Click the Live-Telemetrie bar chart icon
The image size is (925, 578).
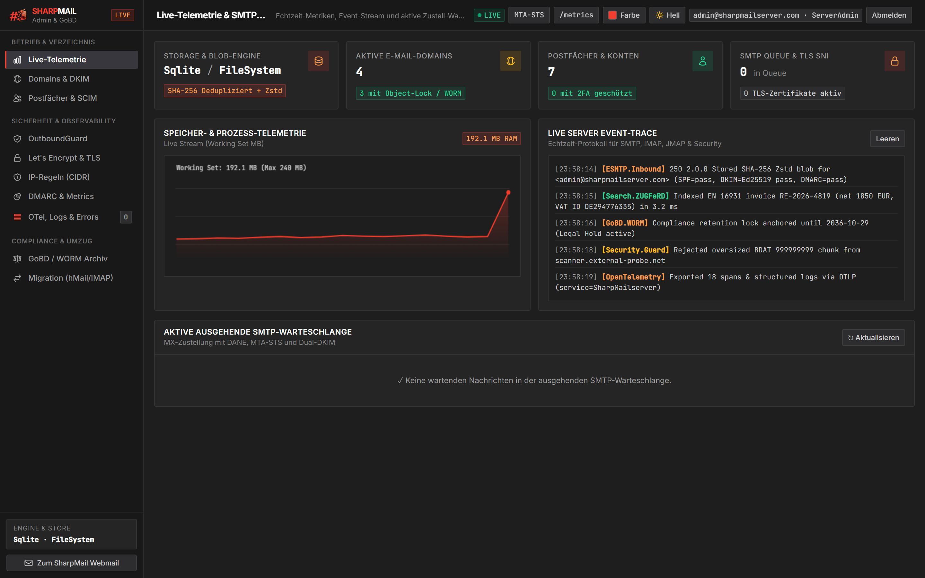click(17, 60)
